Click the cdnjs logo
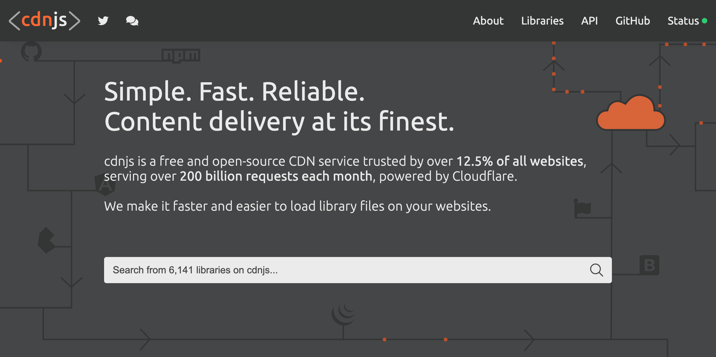 (x=44, y=20)
